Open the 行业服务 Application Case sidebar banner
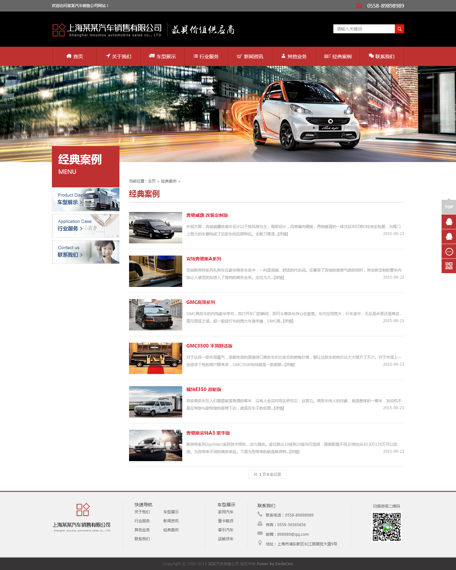 coord(85,226)
